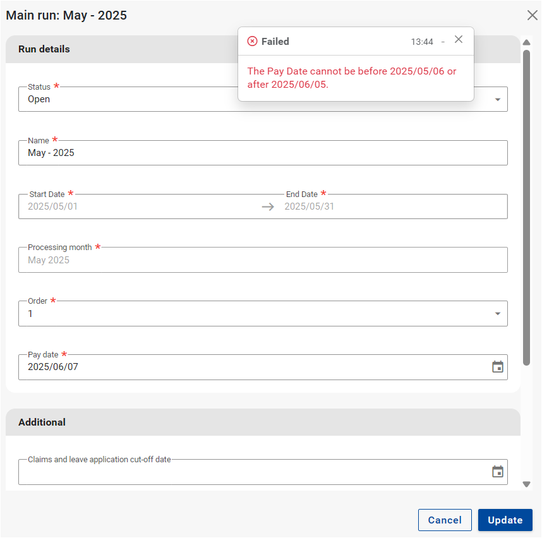Viewport: 542px width, 538px height.
Task: Close the Main run dialog
Action: pos(532,16)
